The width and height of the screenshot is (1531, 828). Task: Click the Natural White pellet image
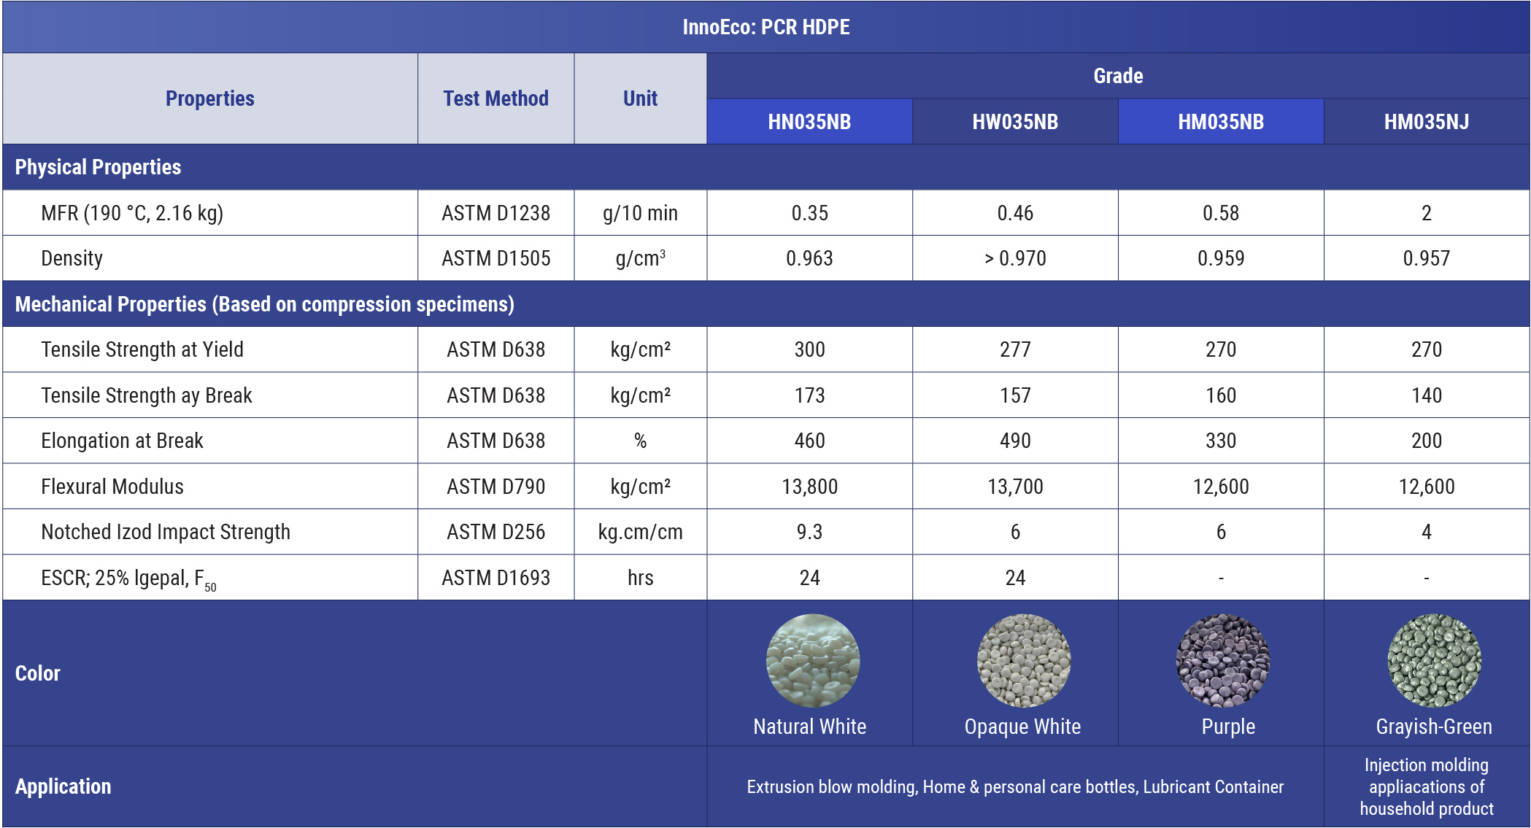(x=812, y=660)
